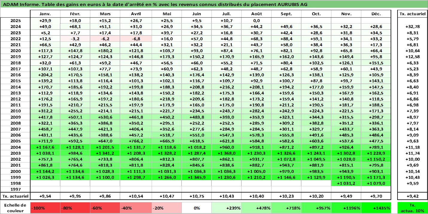
Task: Select 2019 Mai value +173,3
Action: tap(167, 57)
